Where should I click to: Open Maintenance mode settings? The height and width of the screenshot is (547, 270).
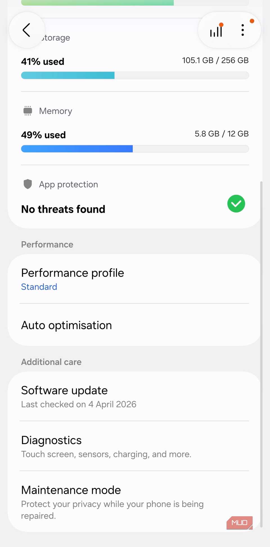coord(71,490)
